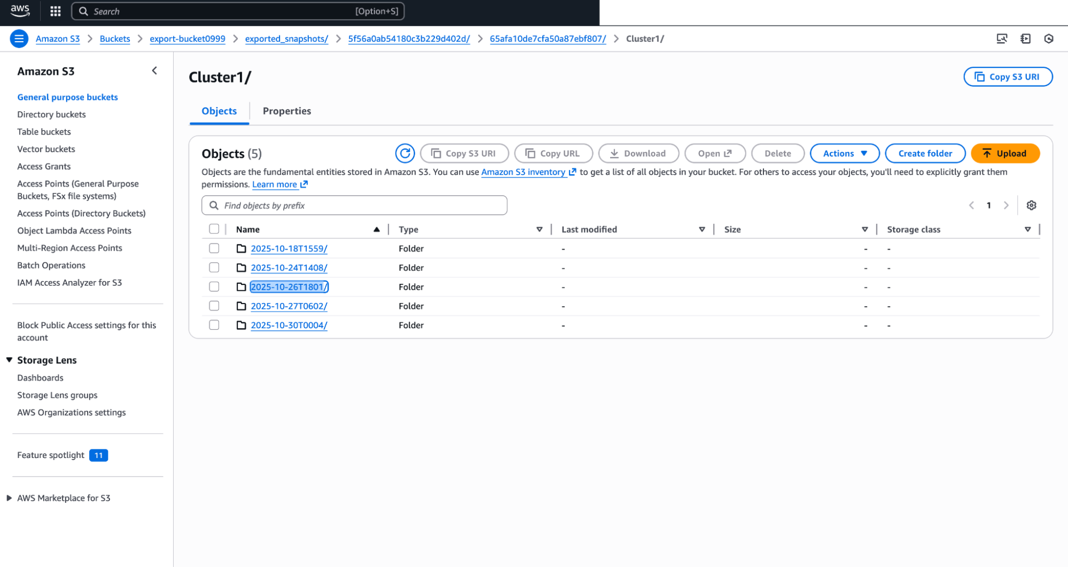Open the Amazon S3 inventory link

click(x=528, y=172)
